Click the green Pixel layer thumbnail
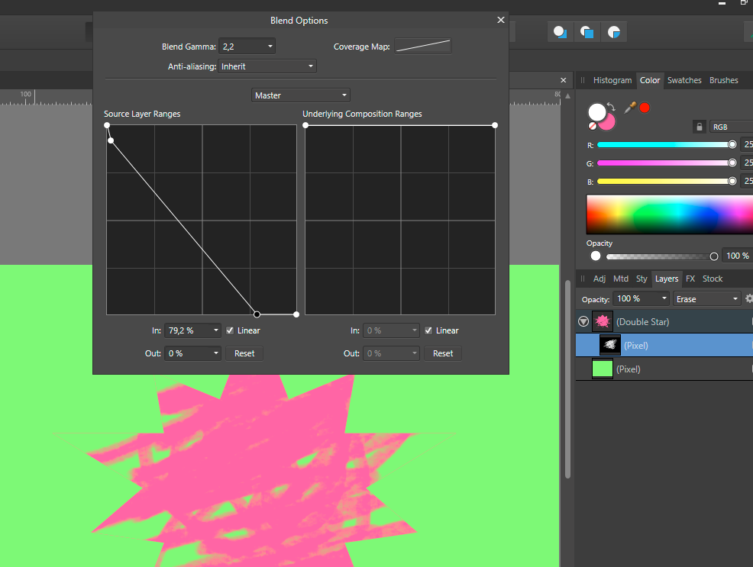The image size is (753, 567). pos(603,369)
